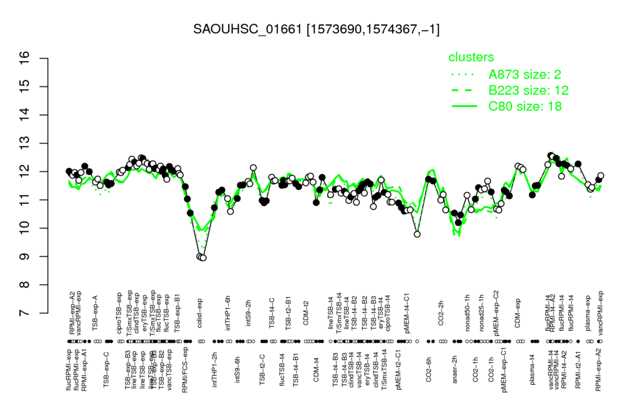The width and height of the screenshot is (638, 398).
Task: Select legend entry 'B223 size: 12'
Action: pyautogui.click(x=528, y=90)
